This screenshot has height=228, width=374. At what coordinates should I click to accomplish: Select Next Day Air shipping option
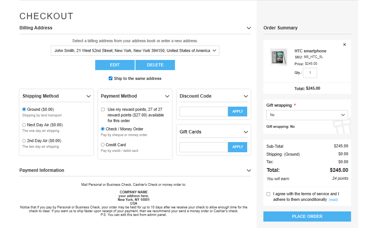click(24, 125)
